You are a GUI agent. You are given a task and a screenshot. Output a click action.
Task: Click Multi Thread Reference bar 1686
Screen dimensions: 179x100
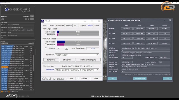[x=78, y=44]
